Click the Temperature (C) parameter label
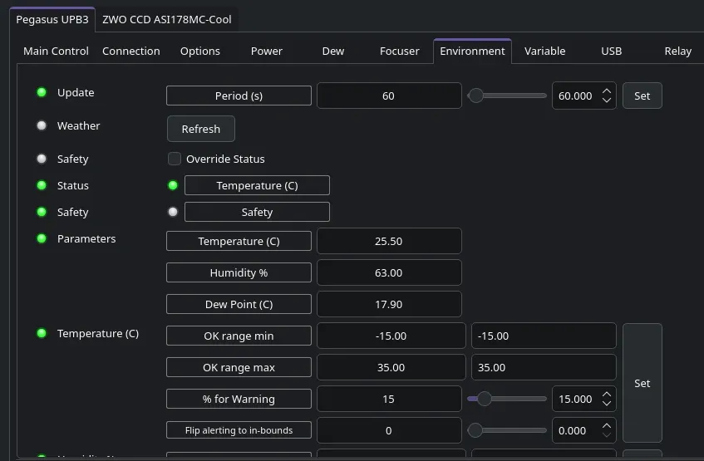 (x=239, y=241)
